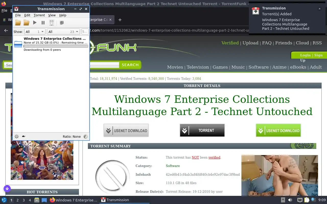Open Transmission Edit menu
Image resolution: width=327 pixels, height=204 pixels.
27,15
